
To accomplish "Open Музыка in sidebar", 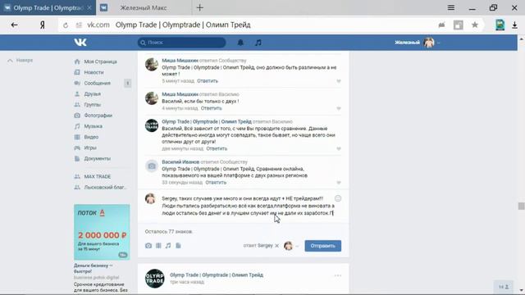I will tap(93, 126).
